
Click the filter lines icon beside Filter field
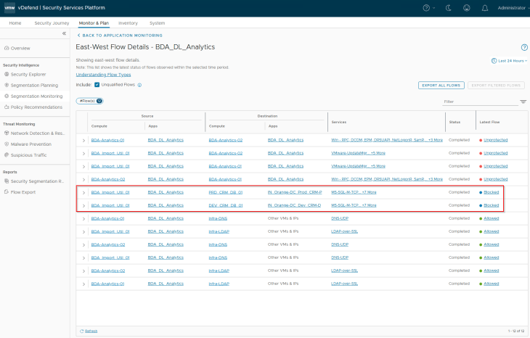(x=523, y=102)
